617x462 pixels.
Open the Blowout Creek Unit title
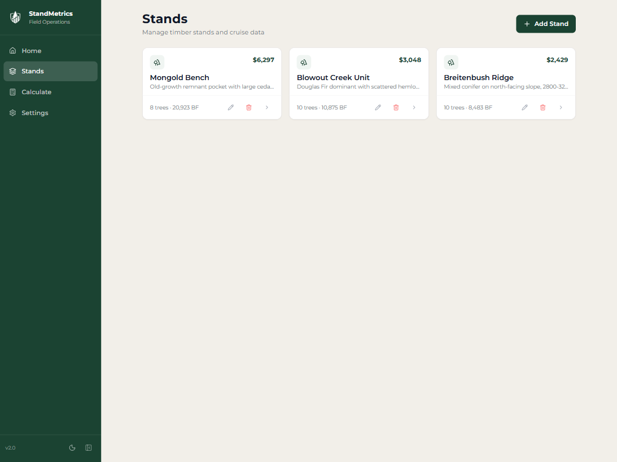click(x=333, y=77)
